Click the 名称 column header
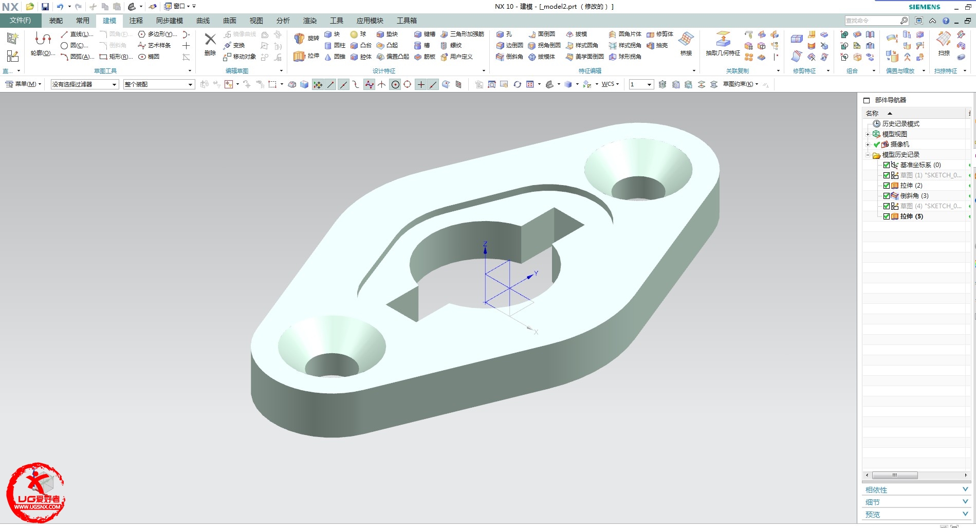Viewport: 976px width, 528px height. (915, 113)
